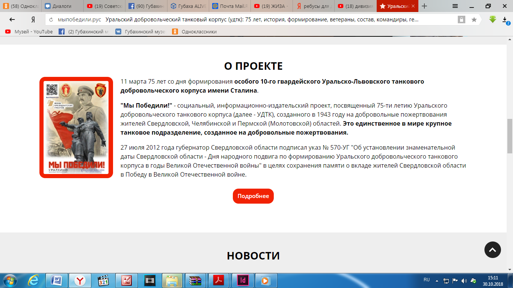Image resolution: width=513 pixels, height=288 pixels.
Task: Open Windows Explorer folder taskbar icon
Action: click(x=172, y=280)
